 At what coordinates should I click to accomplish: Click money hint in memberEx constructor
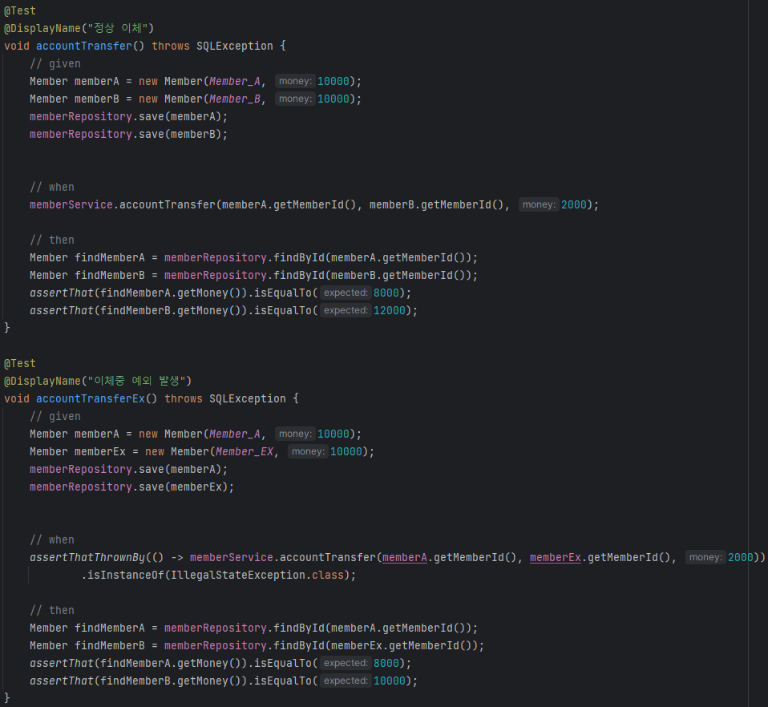coord(308,451)
